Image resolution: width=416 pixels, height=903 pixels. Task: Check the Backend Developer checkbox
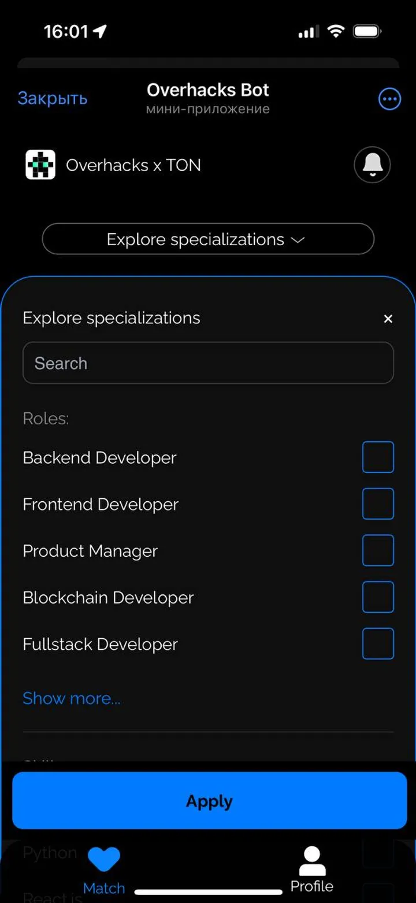(378, 457)
